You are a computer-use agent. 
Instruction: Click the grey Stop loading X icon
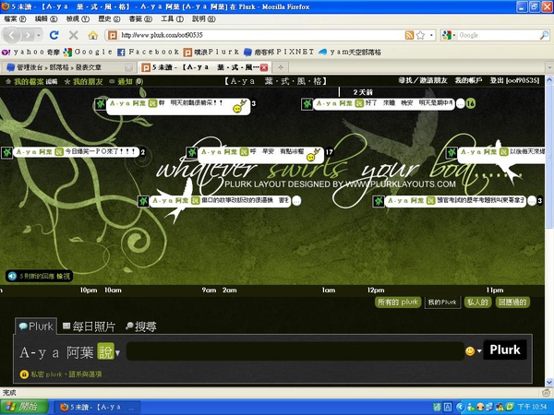pyautogui.click(x=73, y=35)
